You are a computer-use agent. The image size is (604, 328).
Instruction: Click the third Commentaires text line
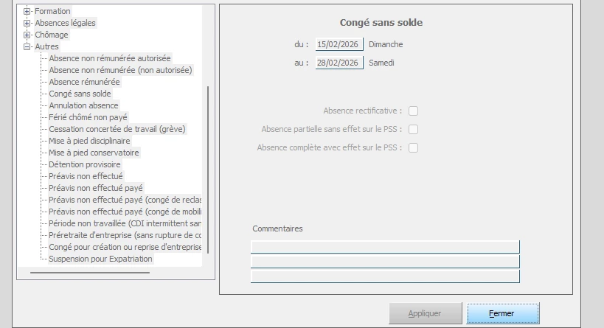(x=385, y=276)
